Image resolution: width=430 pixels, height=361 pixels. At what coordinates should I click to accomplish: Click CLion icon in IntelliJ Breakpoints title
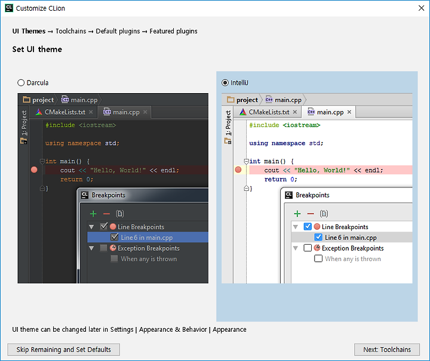pyautogui.click(x=289, y=195)
